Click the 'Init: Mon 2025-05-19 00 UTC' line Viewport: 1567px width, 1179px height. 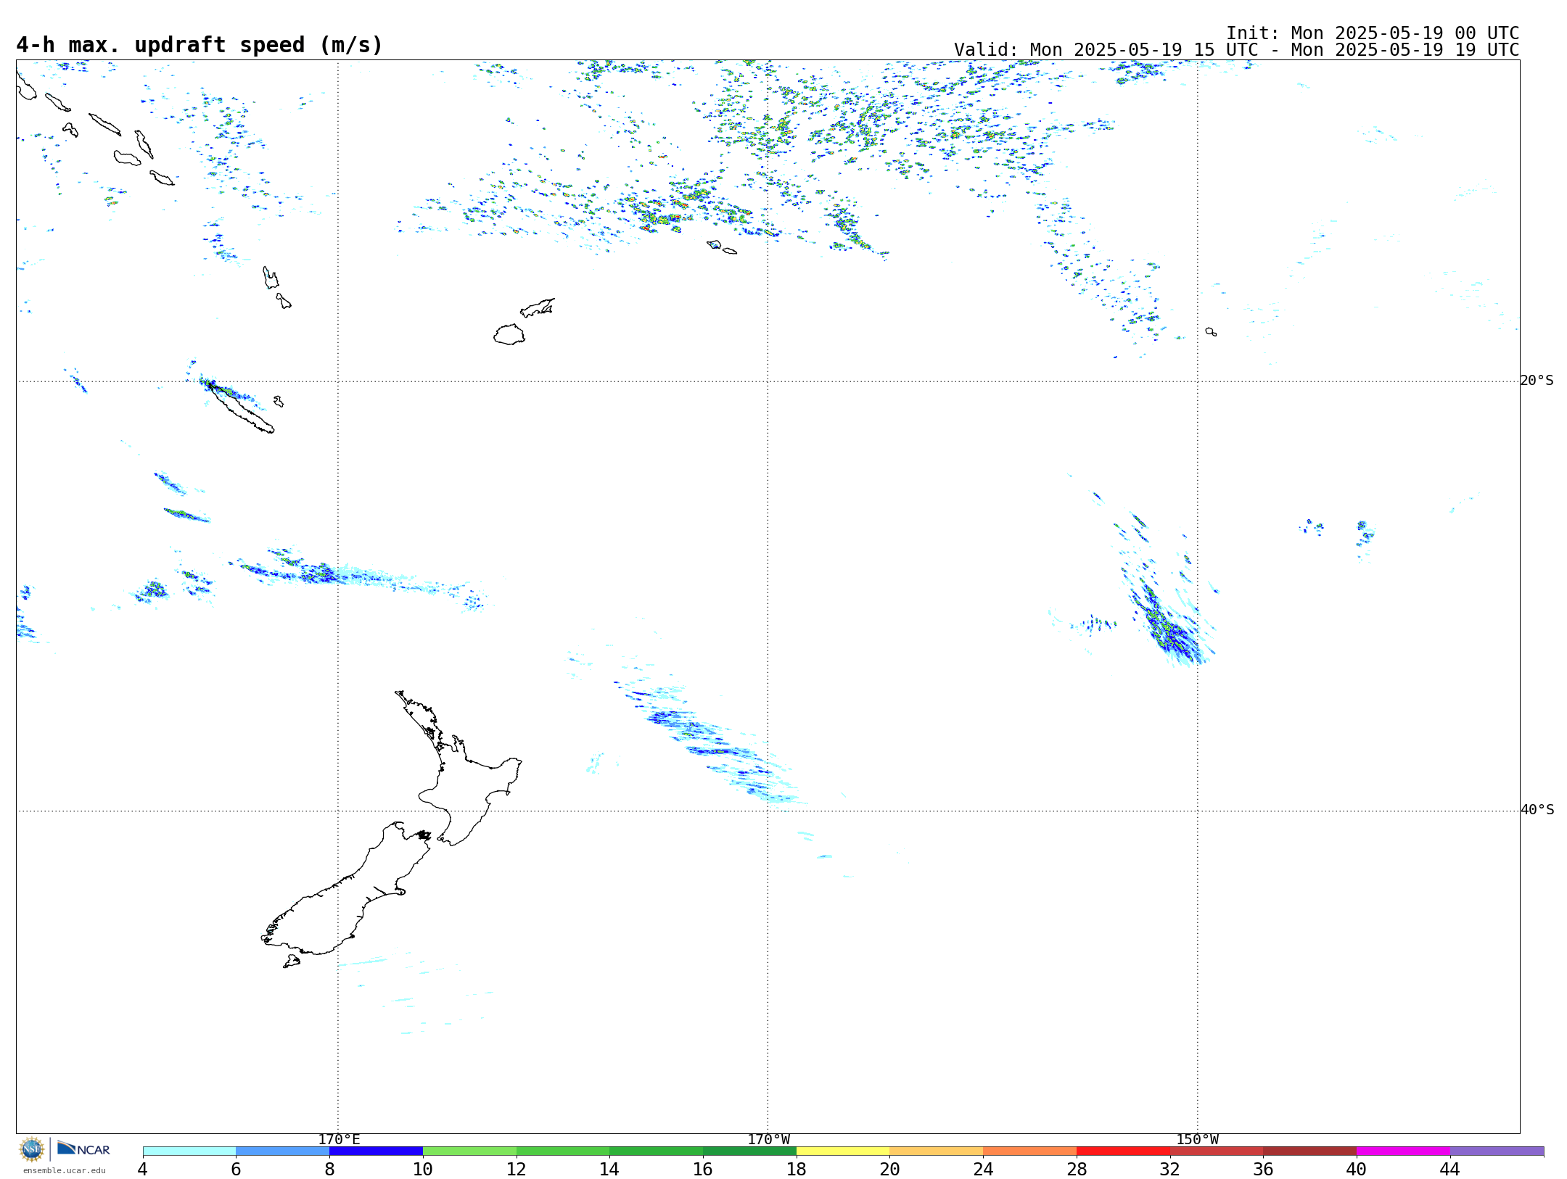1373,33
